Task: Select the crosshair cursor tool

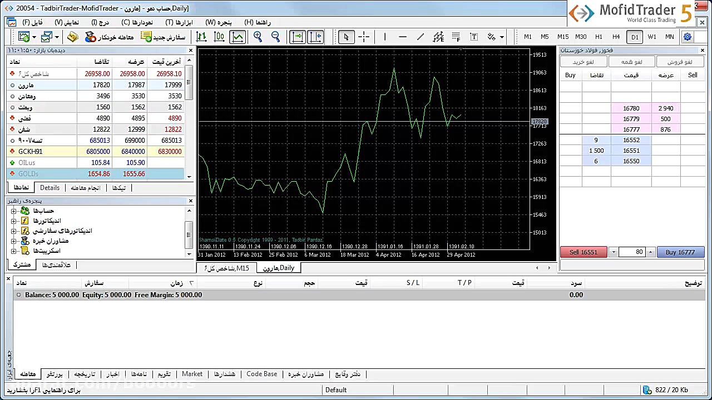Action: pyautogui.click(x=364, y=37)
